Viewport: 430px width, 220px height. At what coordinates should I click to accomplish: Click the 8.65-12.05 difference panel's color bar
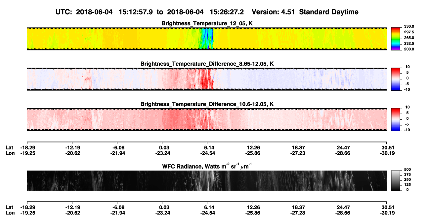click(x=396, y=79)
